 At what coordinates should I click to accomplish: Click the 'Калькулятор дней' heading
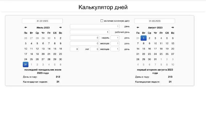(103, 7)
